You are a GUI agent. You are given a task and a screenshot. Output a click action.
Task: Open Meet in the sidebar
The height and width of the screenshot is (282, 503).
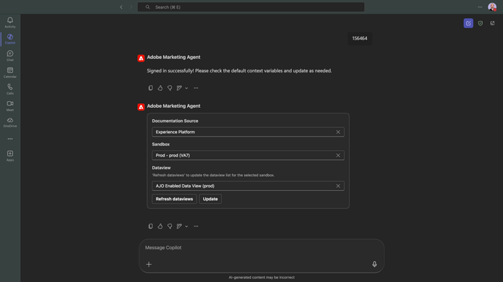[x=10, y=106]
